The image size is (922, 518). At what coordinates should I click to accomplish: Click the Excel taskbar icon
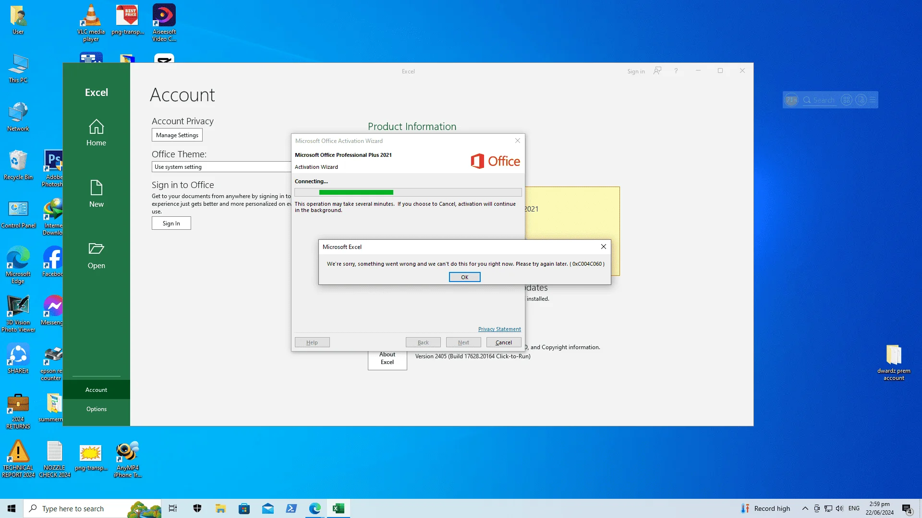pyautogui.click(x=338, y=508)
